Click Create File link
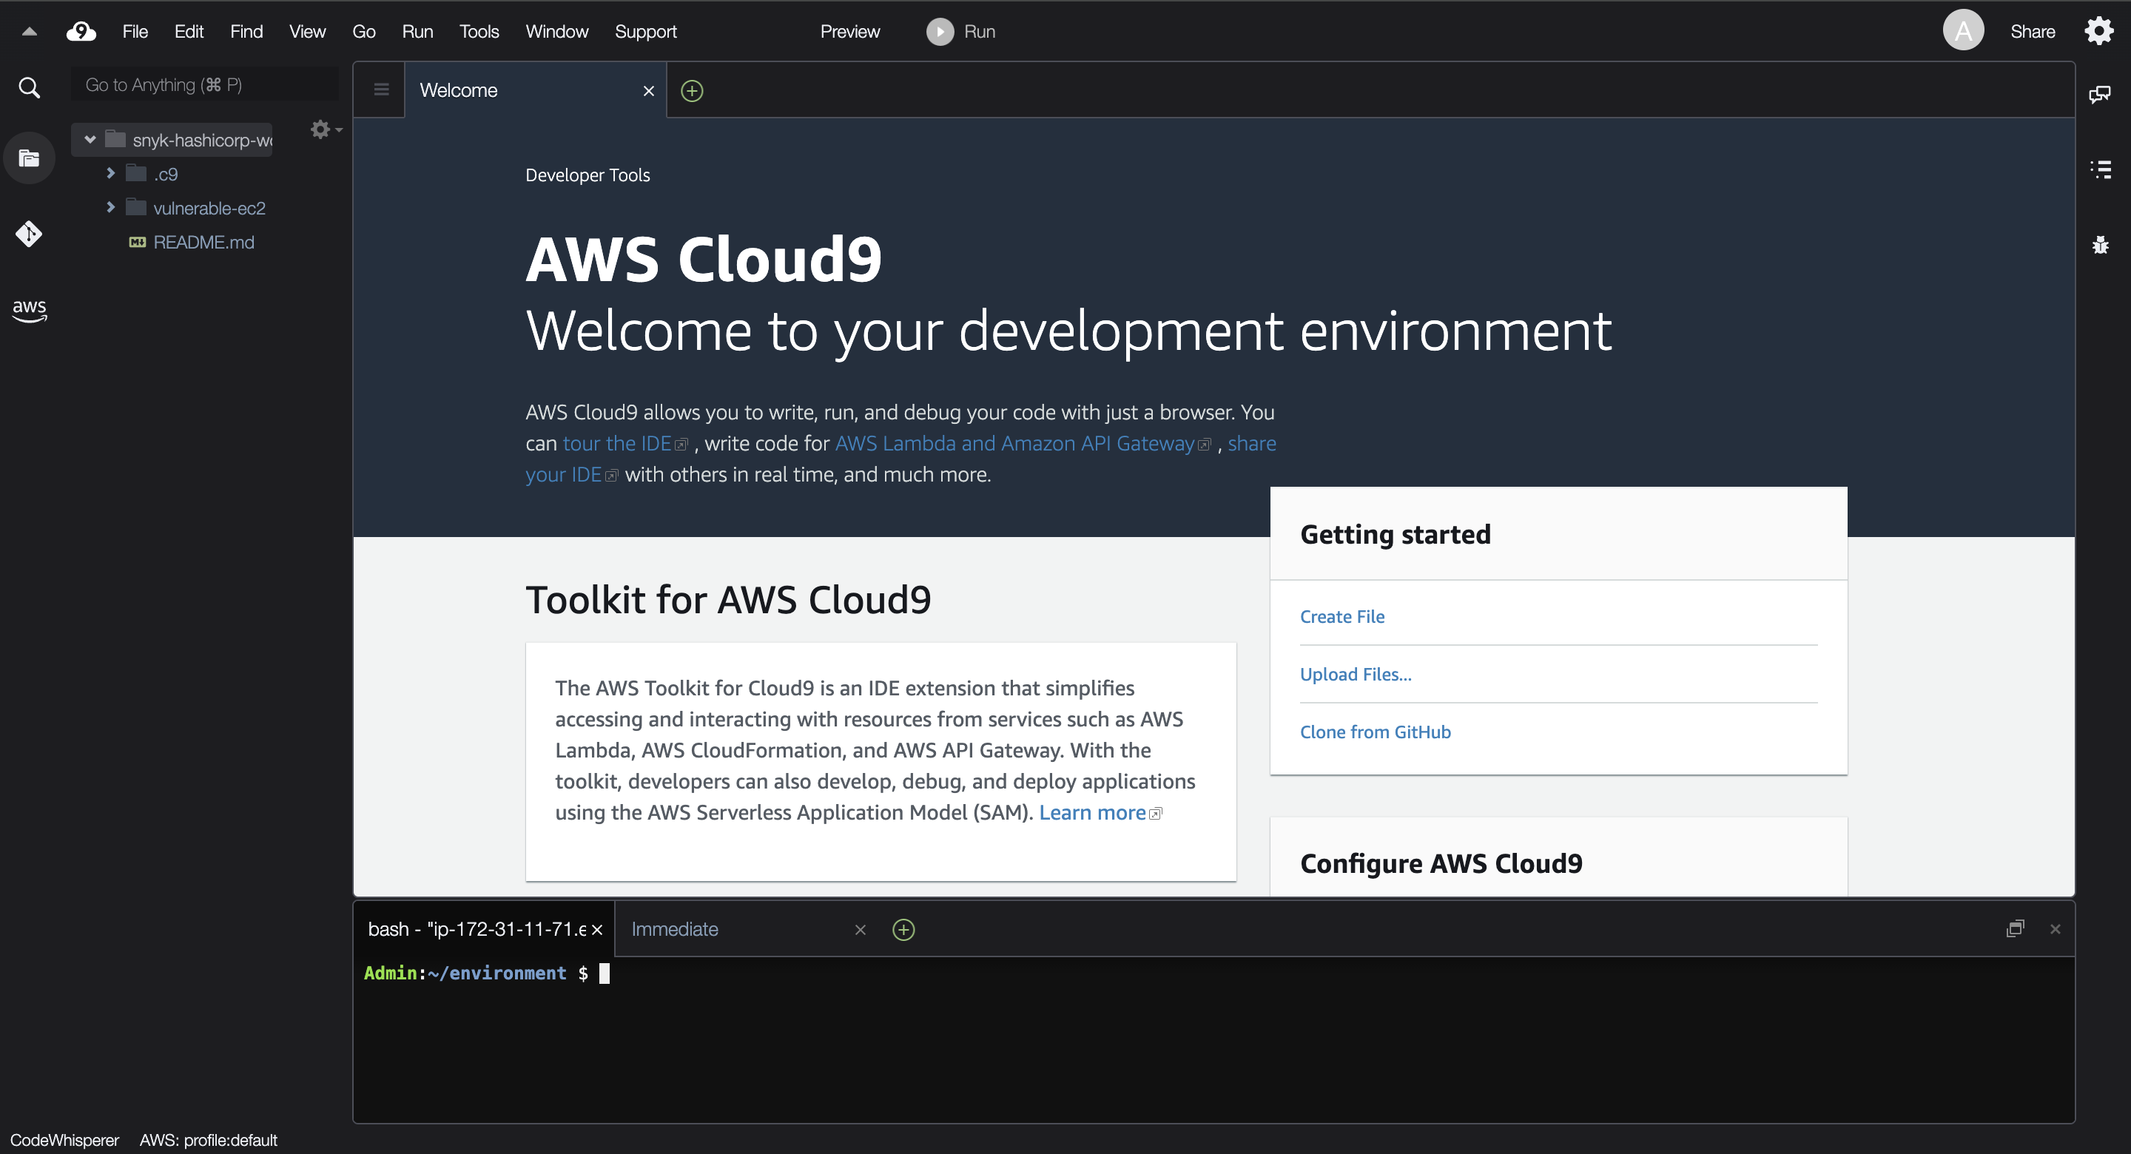The height and width of the screenshot is (1154, 2131). [x=1341, y=616]
